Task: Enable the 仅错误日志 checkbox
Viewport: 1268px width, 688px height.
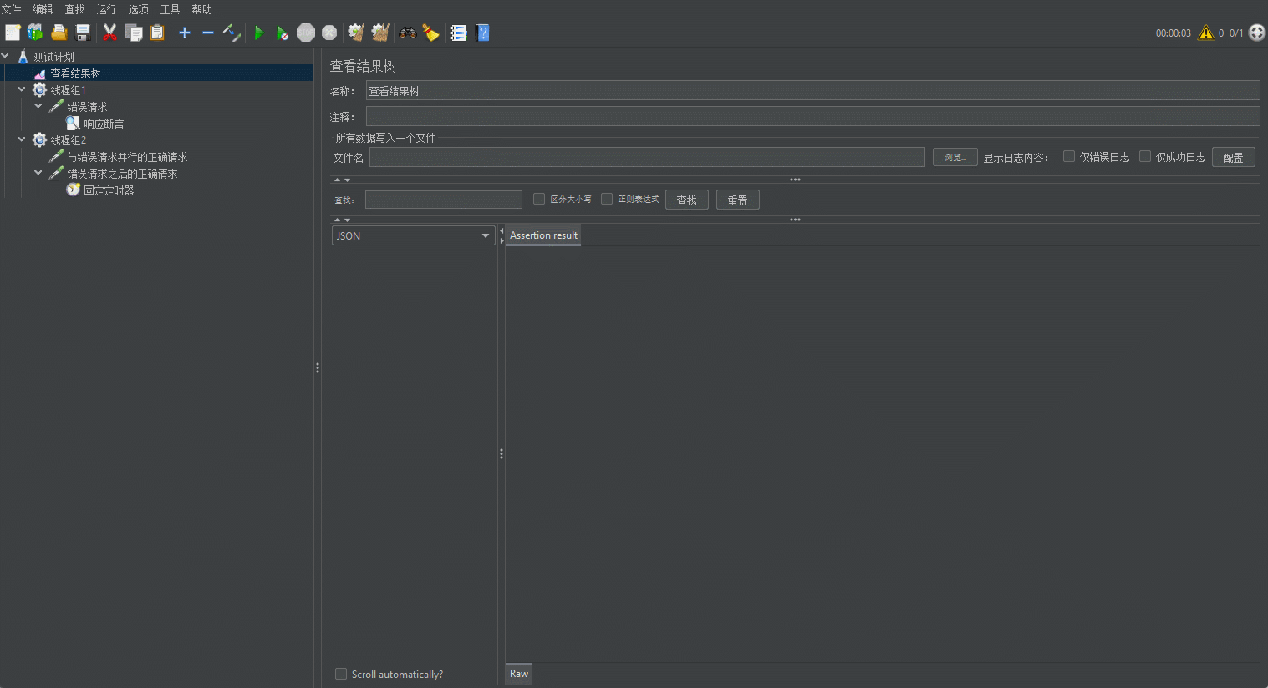Action: [1068, 157]
